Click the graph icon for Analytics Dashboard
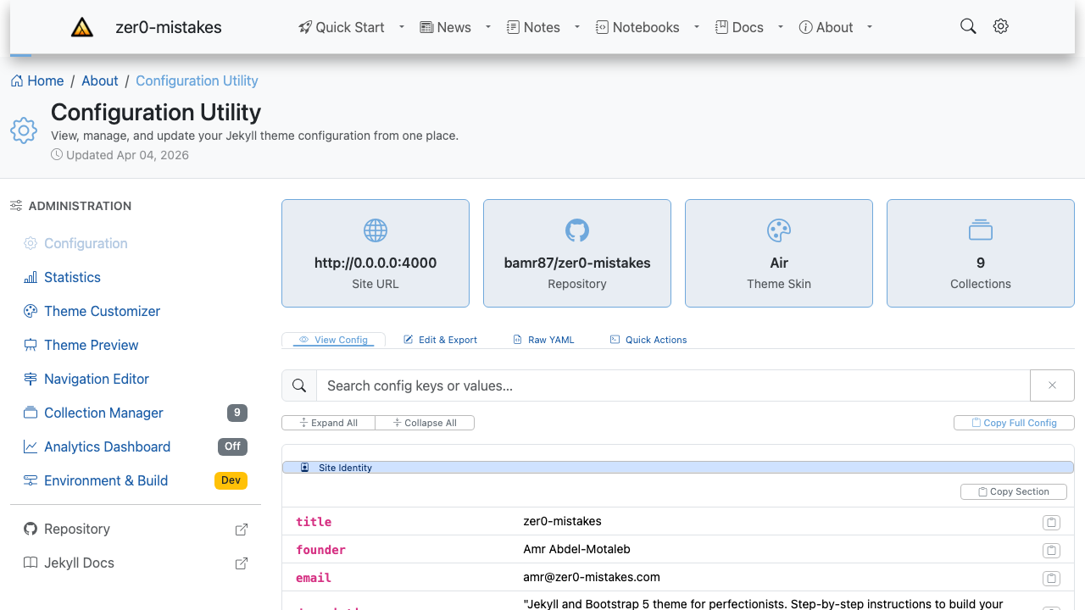The height and width of the screenshot is (610, 1085). pyautogui.click(x=31, y=446)
